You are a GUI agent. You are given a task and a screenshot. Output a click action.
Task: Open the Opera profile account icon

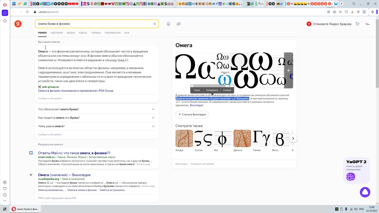point(364,12)
